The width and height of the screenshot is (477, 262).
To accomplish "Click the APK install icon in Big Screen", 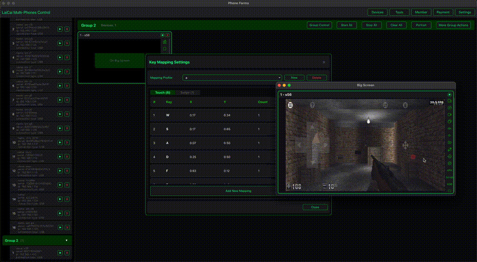I will point(450,171).
